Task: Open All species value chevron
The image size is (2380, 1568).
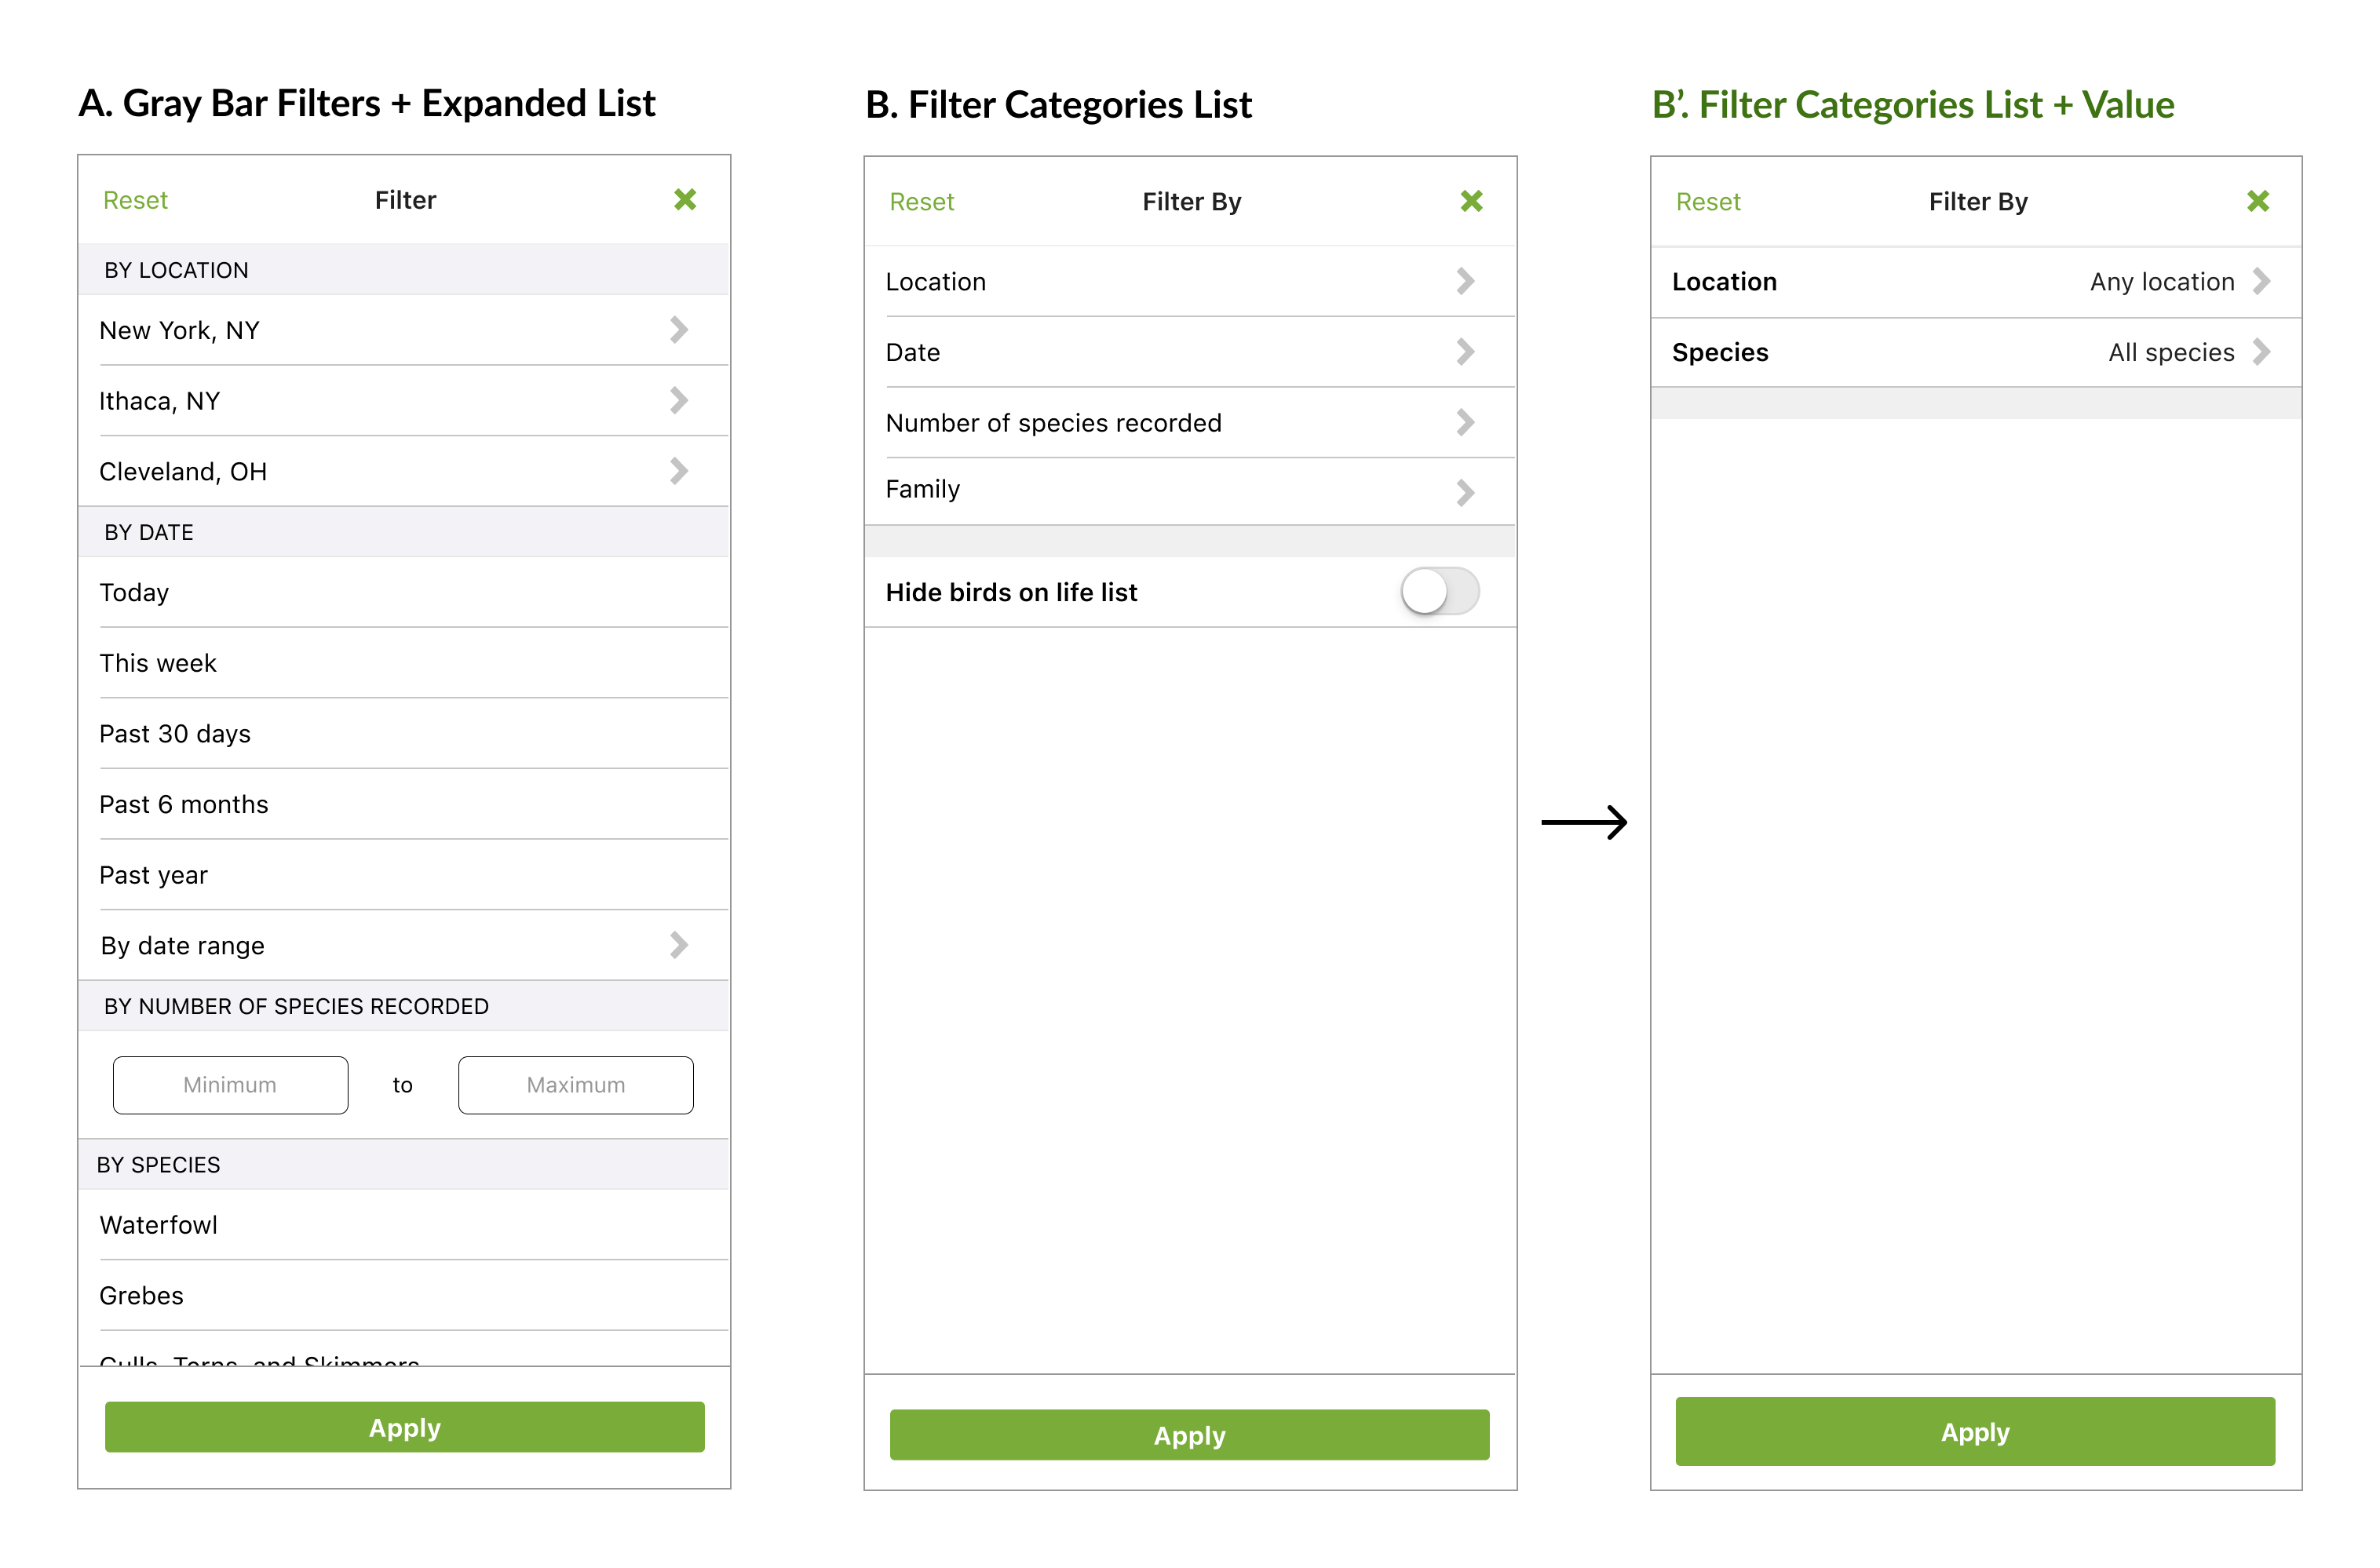Action: coord(2261,352)
